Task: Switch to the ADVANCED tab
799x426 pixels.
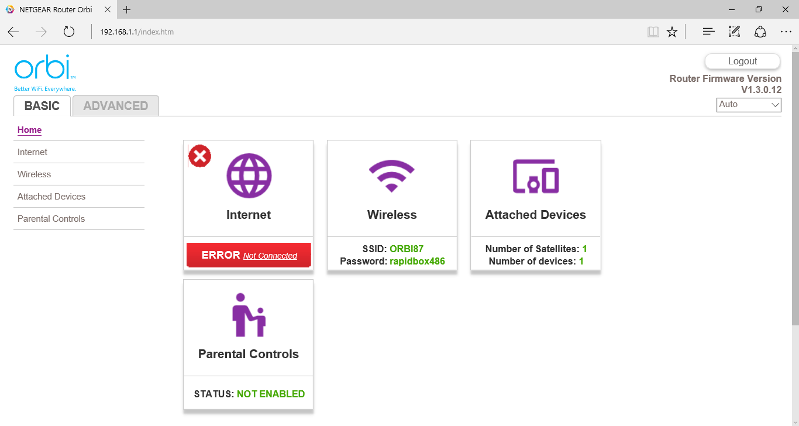Action: coord(116,106)
